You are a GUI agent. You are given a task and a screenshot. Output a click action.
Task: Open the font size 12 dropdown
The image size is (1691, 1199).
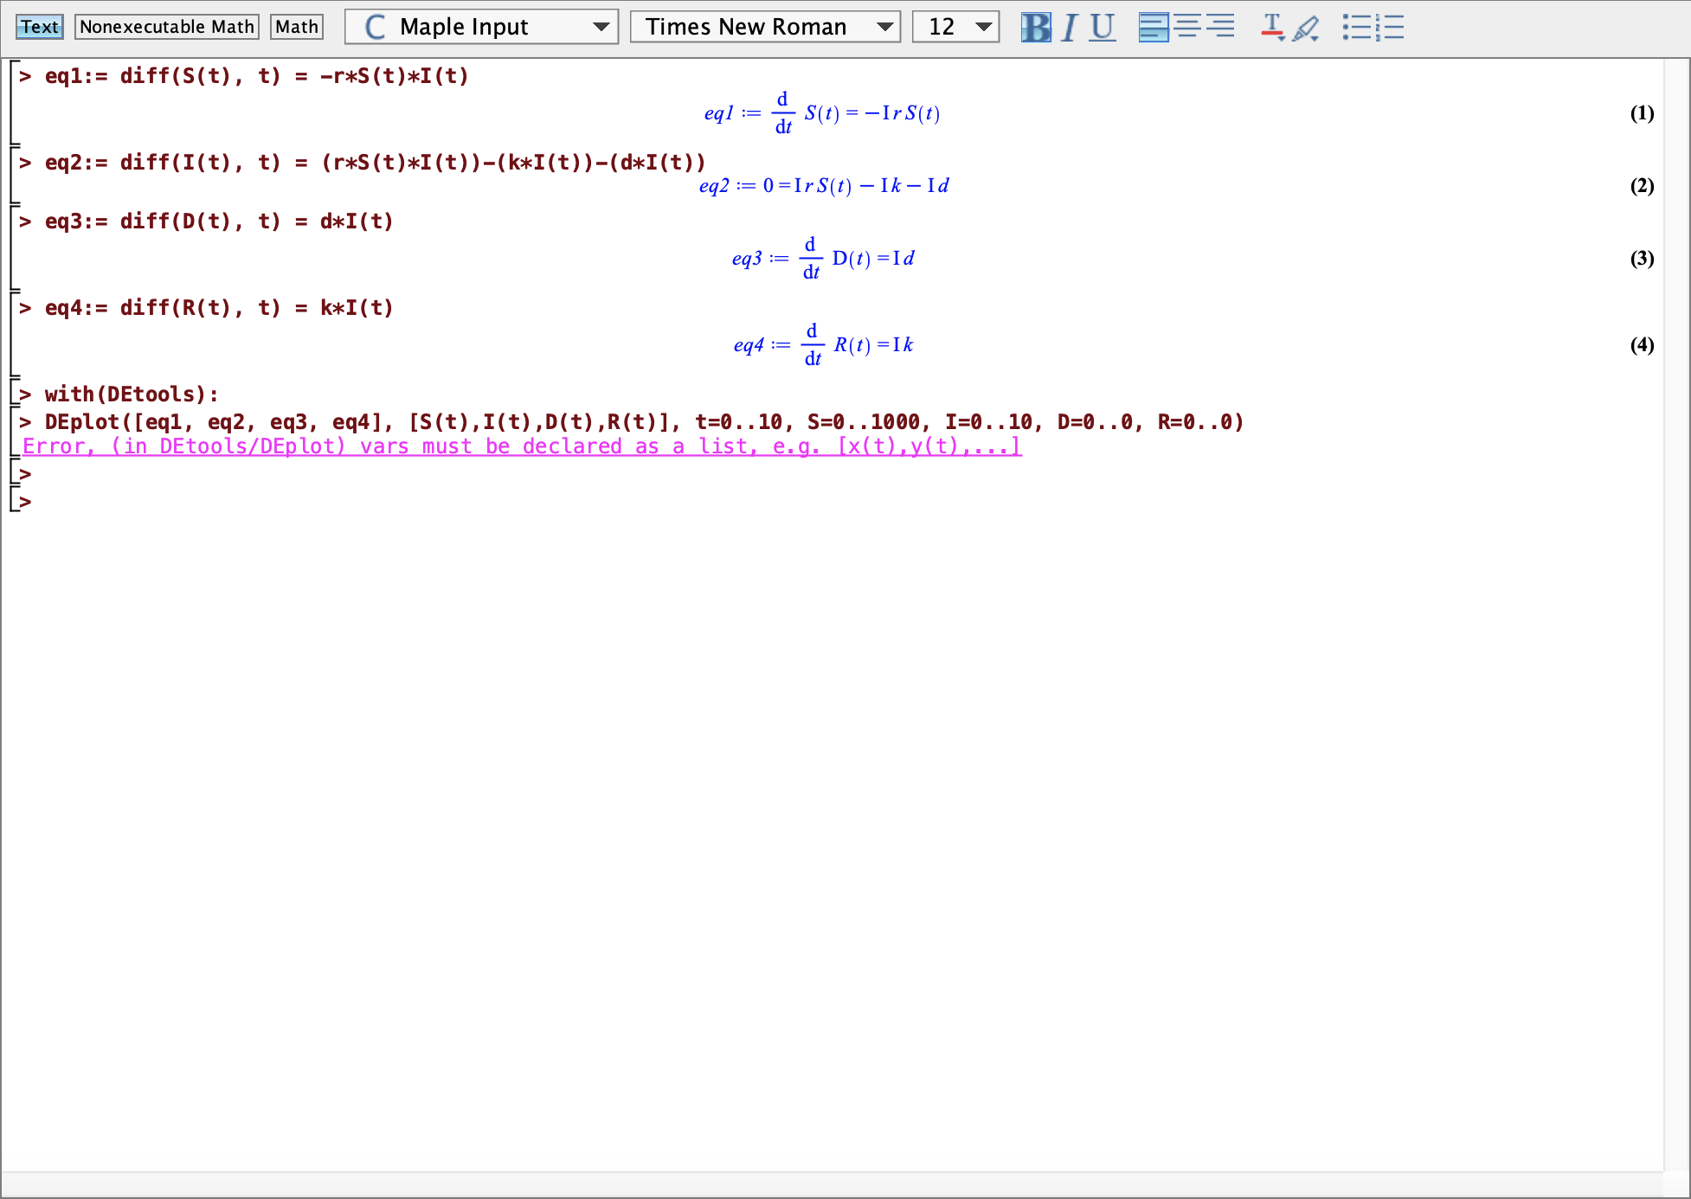point(955,27)
